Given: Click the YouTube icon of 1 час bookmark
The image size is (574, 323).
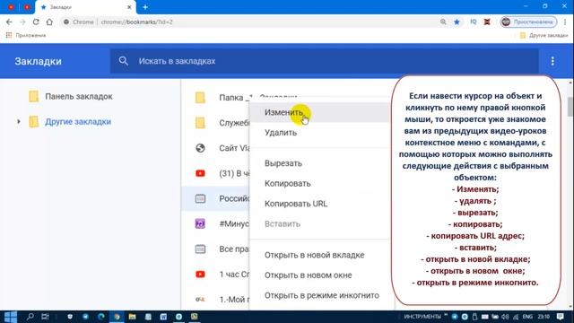Looking at the screenshot, I should point(200,275).
